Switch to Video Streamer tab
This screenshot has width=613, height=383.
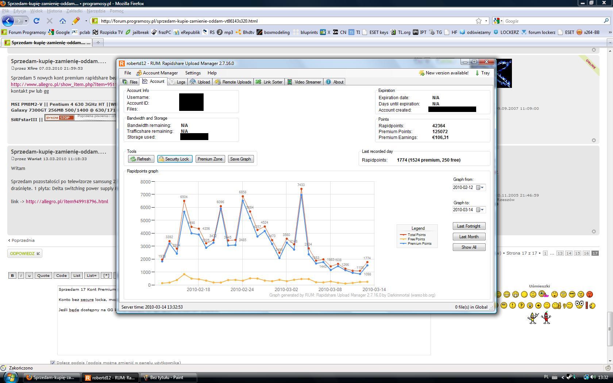pos(304,82)
